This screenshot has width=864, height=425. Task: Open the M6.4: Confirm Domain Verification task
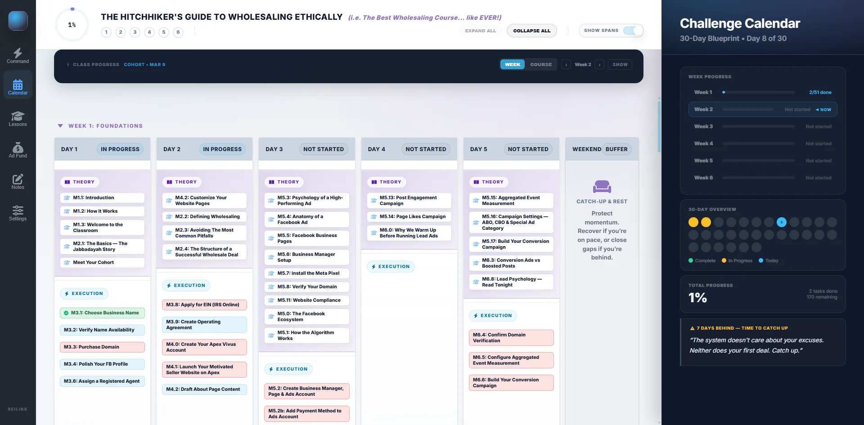coord(511,338)
